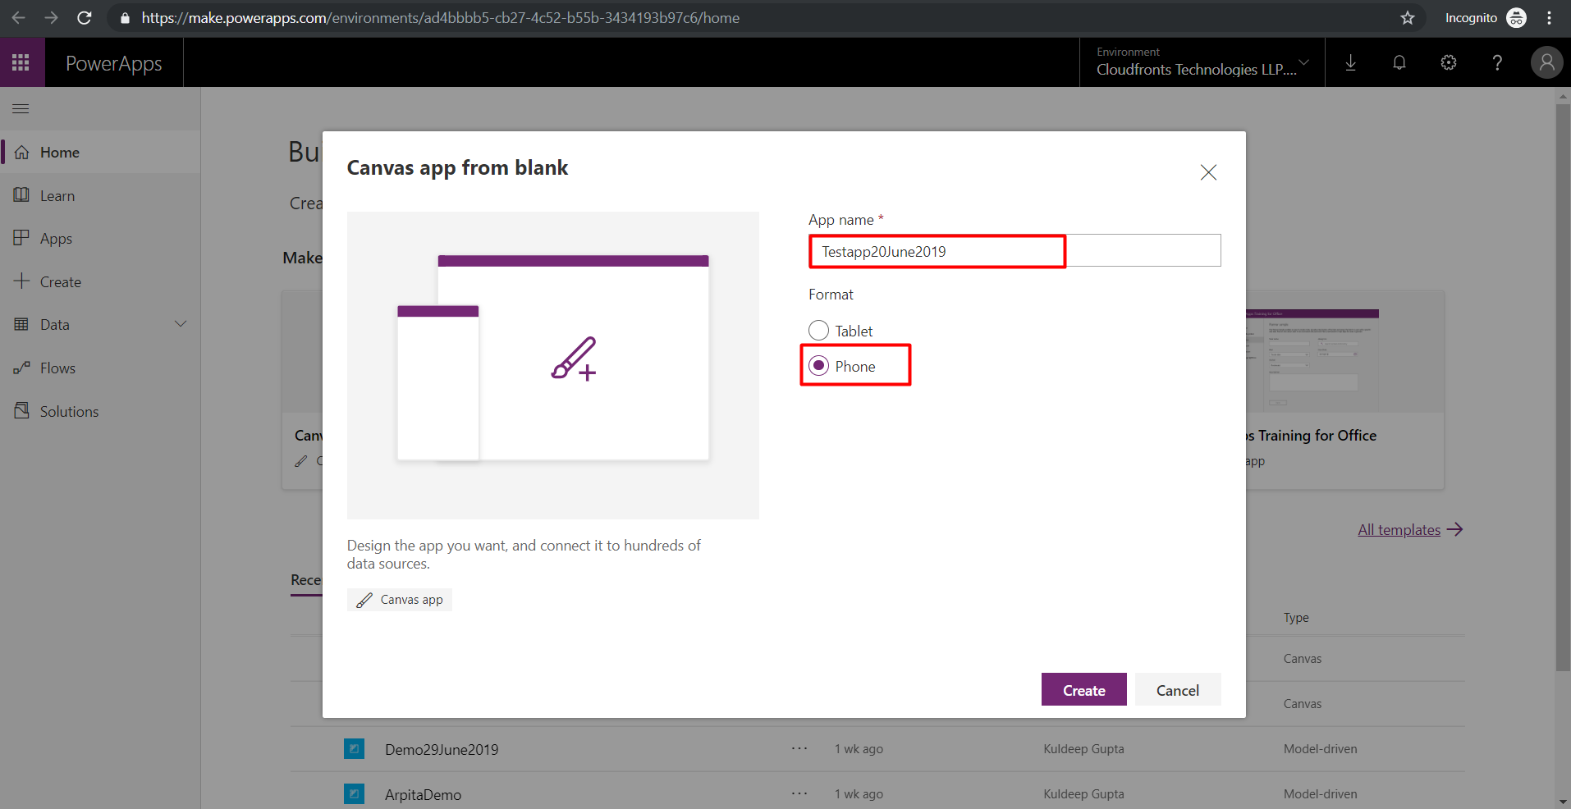1571x809 pixels.
Task: Click the download arrow icon in header
Action: (1350, 62)
